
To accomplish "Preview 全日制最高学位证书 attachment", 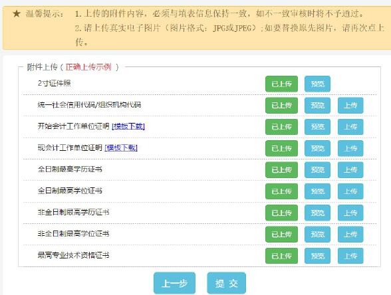I will (x=317, y=191).
